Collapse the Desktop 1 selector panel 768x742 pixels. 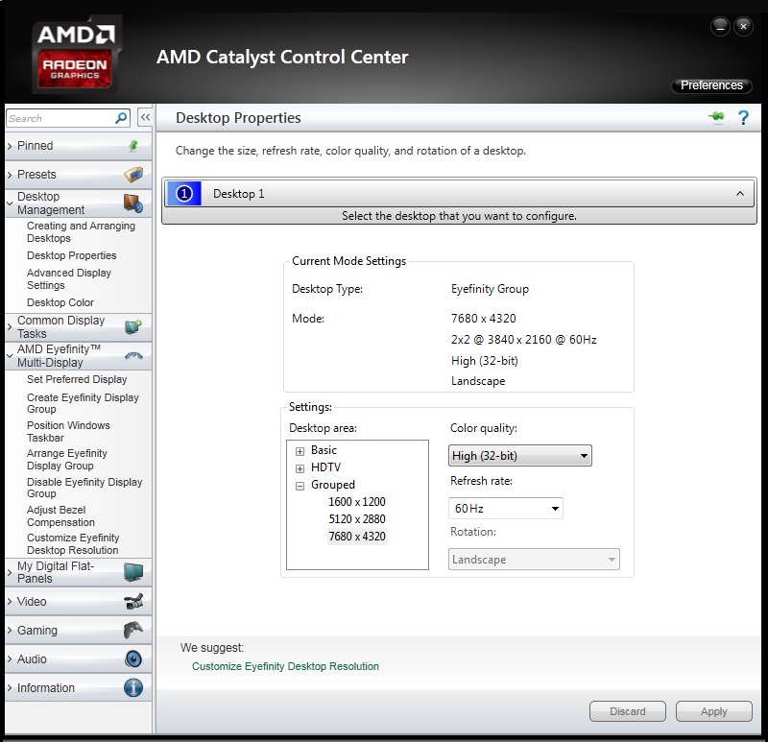coord(740,194)
